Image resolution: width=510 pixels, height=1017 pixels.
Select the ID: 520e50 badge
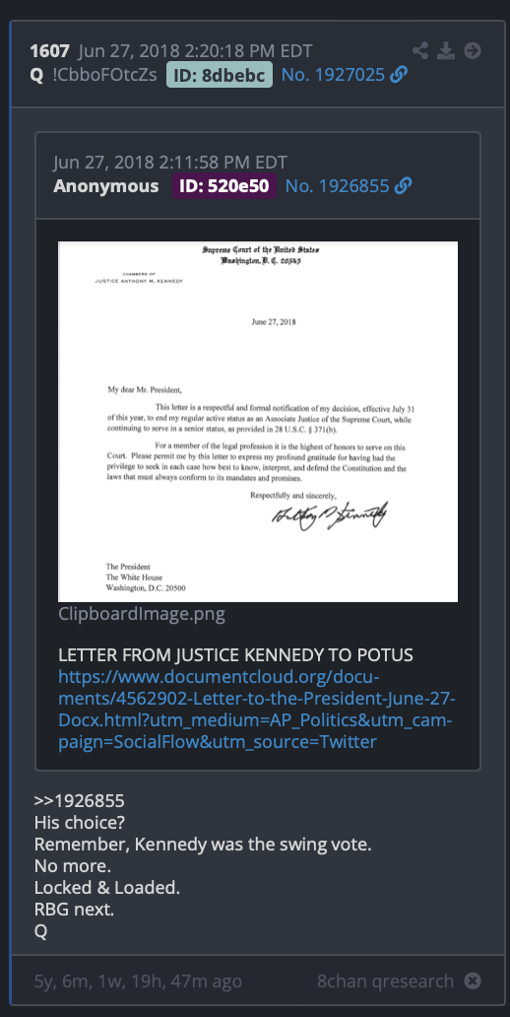coord(223,186)
